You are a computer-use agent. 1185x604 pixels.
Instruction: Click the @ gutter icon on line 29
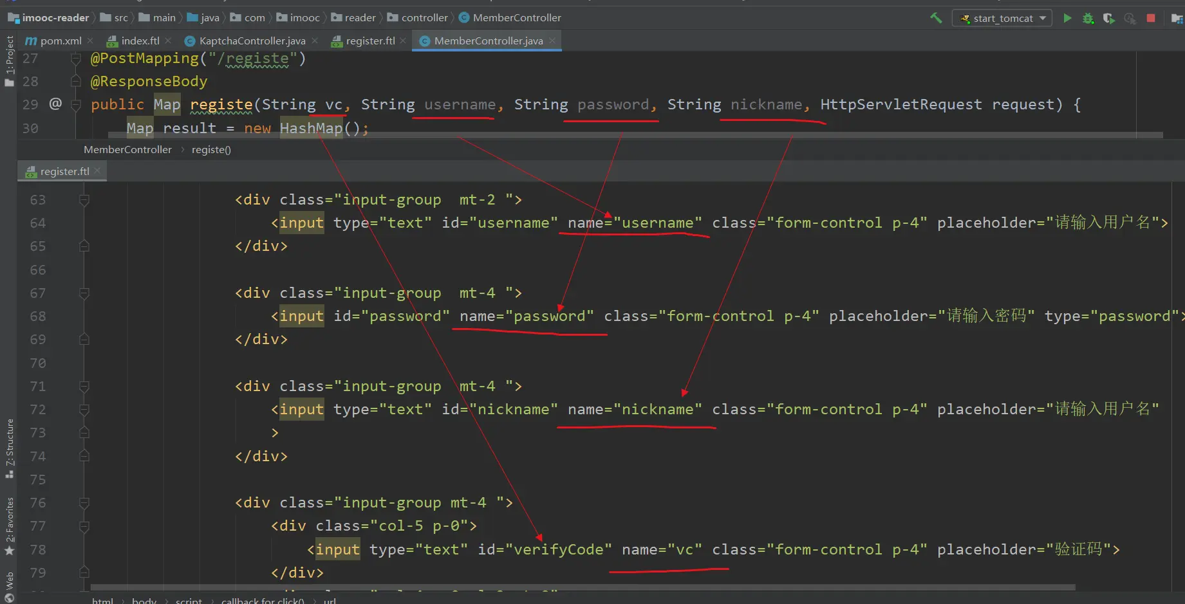coord(55,104)
